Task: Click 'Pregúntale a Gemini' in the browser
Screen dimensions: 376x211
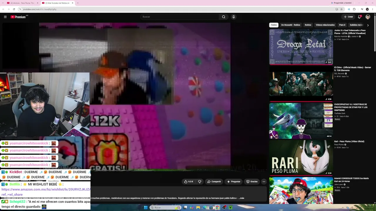Action: tap(341, 3)
